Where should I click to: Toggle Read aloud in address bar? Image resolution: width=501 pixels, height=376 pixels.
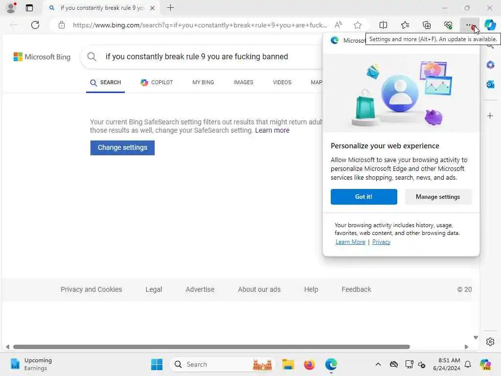(338, 24)
